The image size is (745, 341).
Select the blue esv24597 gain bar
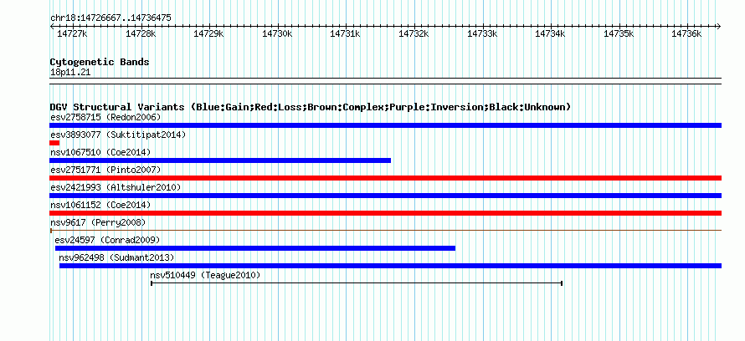(255, 248)
